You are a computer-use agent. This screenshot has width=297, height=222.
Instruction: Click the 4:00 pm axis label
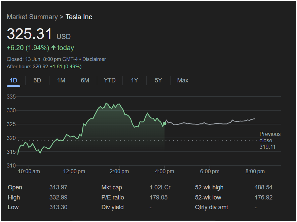tap(164, 172)
